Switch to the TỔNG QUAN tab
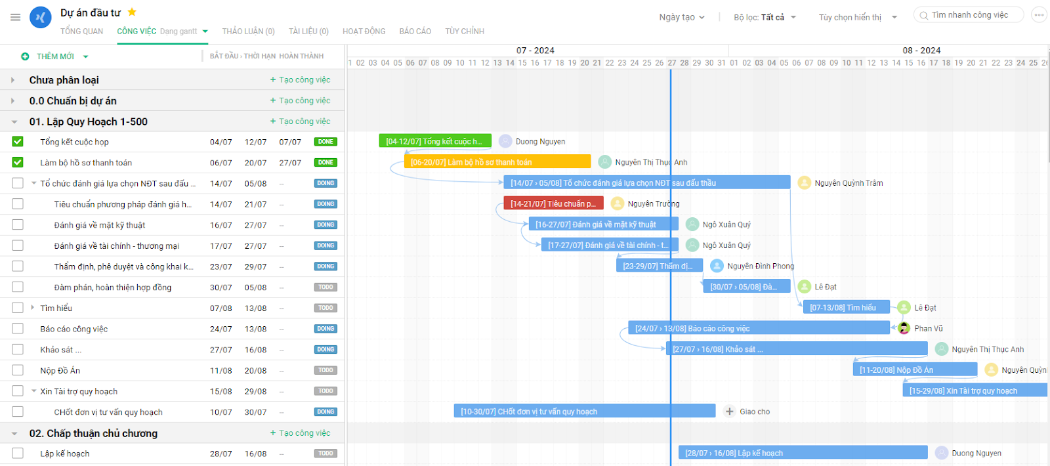Viewport: 1050px width, 466px height. pos(82,31)
